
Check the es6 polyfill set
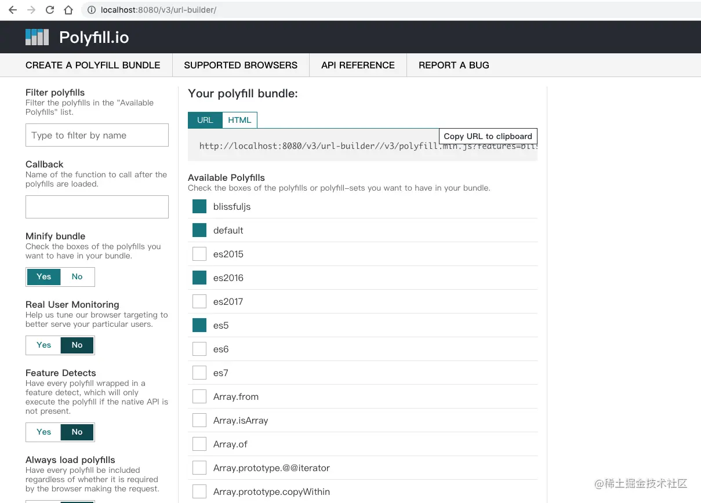(x=199, y=349)
